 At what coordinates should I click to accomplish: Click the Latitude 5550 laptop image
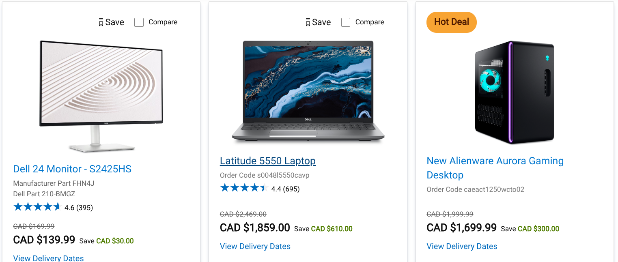coord(308,91)
